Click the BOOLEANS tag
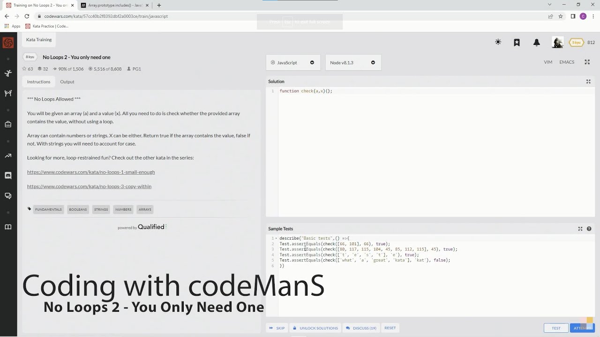The height and width of the screenshot is (337, 600). tap(78, 209)
